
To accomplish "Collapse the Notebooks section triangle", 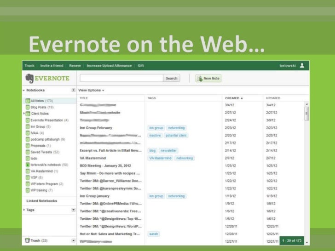I will 24,90.
